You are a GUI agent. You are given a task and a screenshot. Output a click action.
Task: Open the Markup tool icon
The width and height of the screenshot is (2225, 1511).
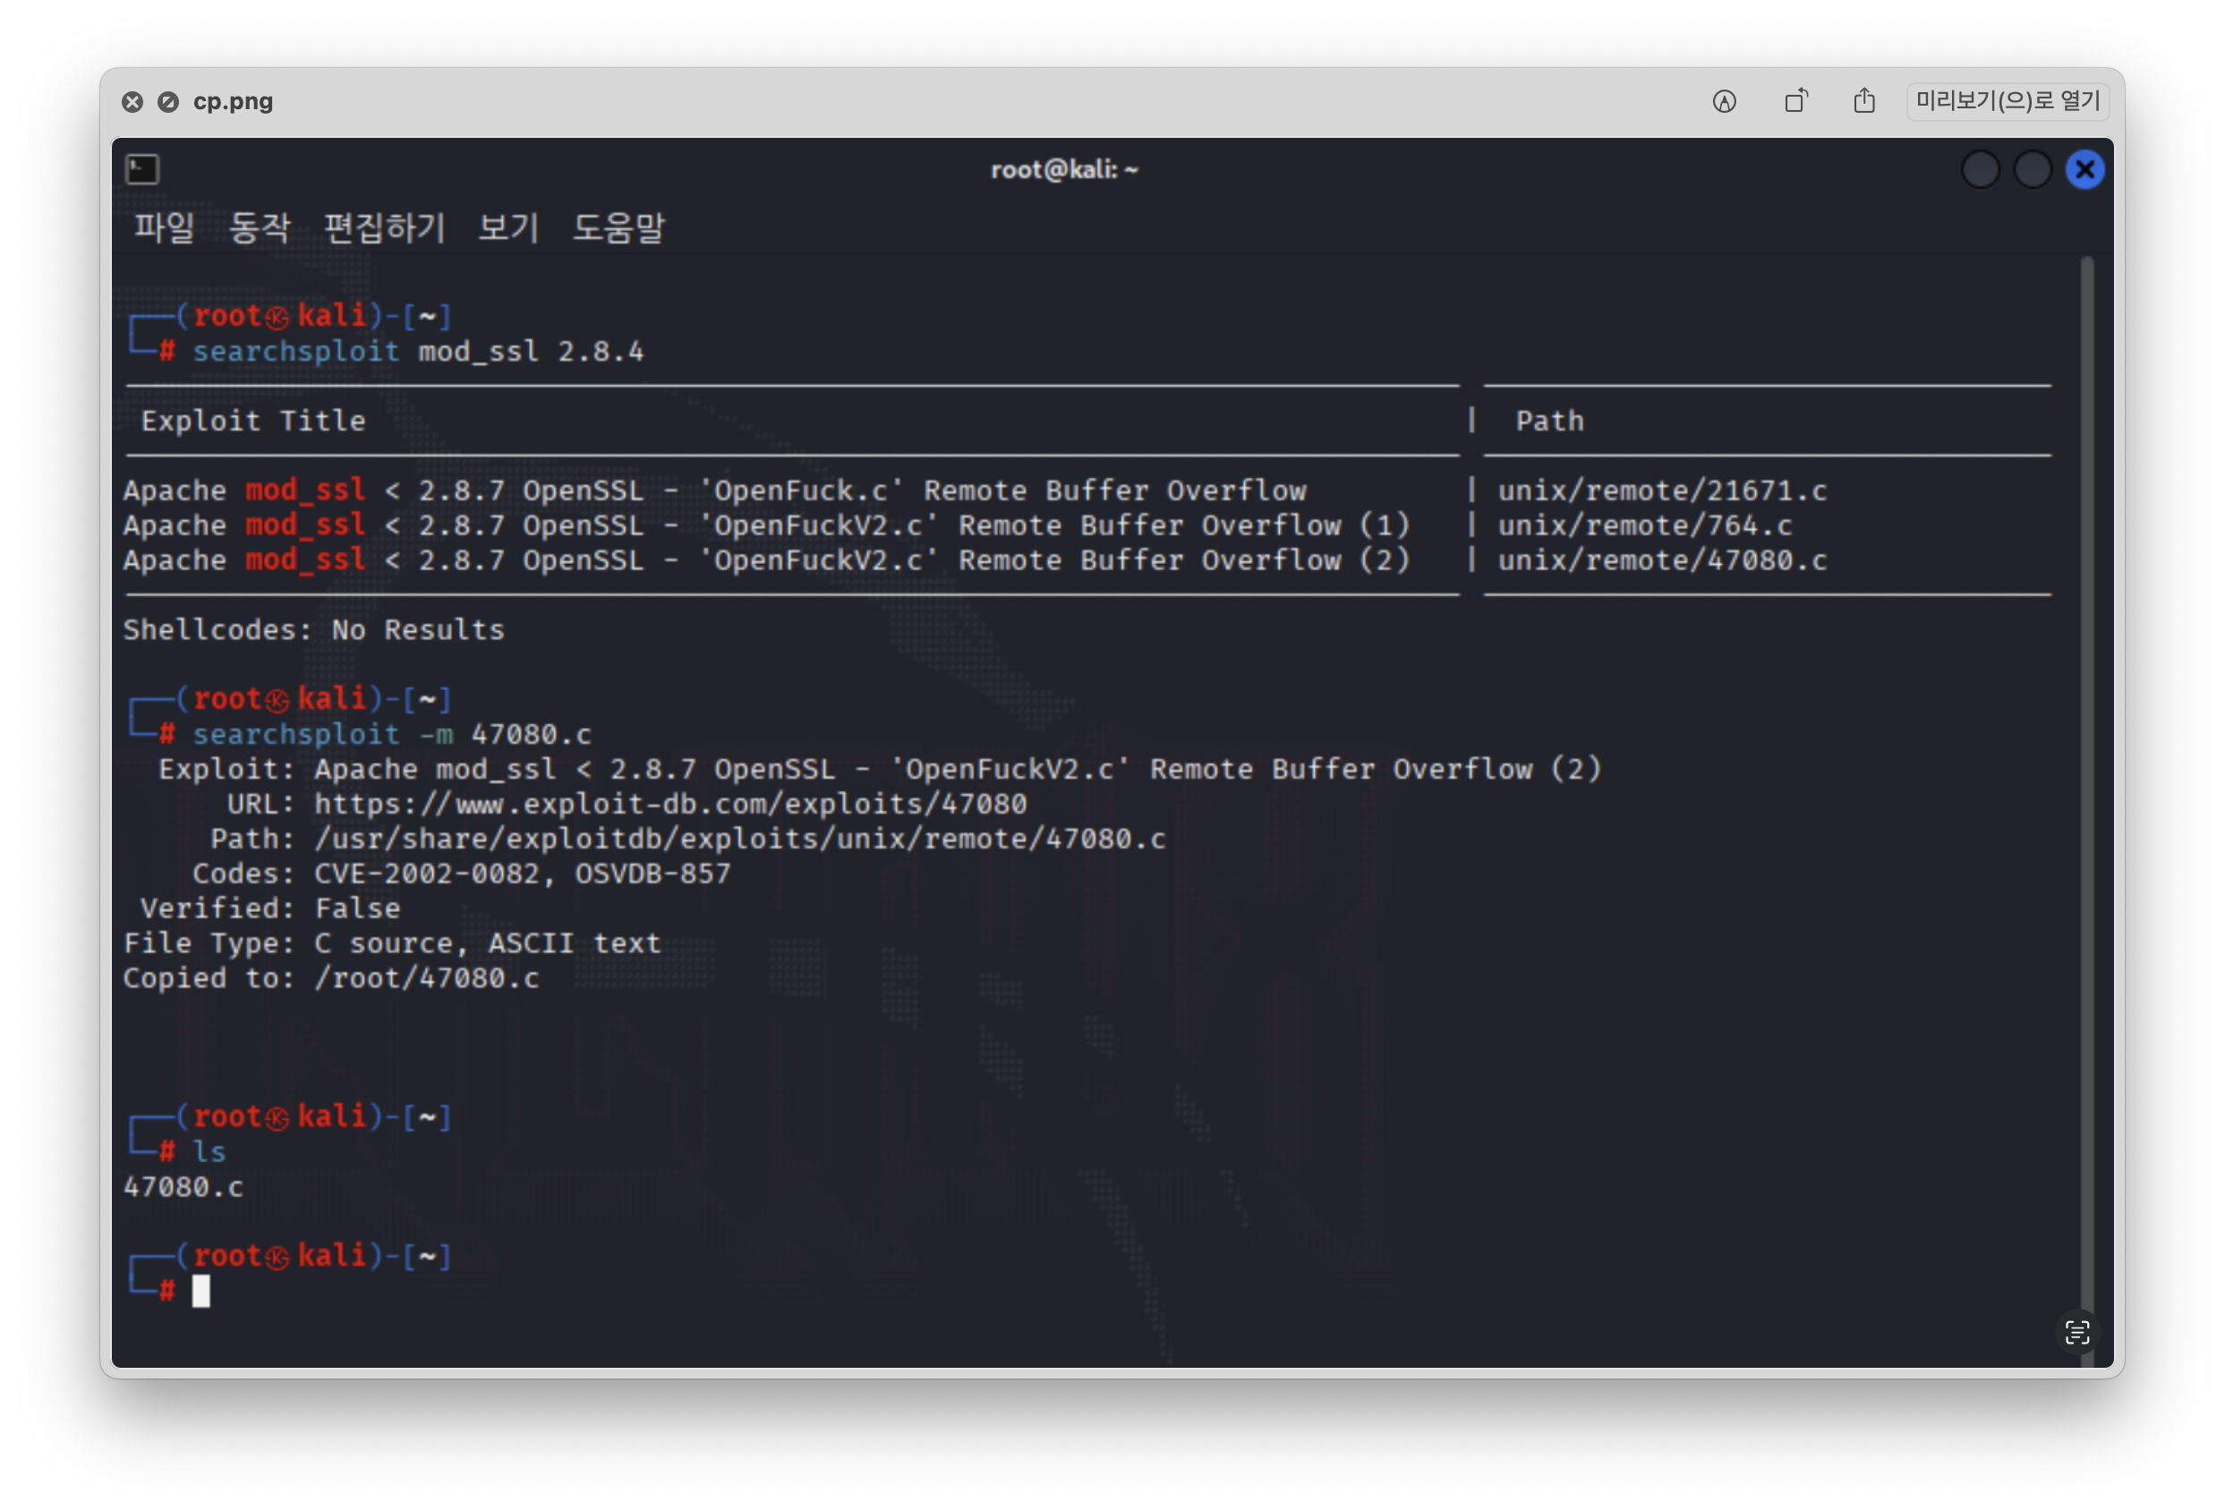tap(1725, 101)
